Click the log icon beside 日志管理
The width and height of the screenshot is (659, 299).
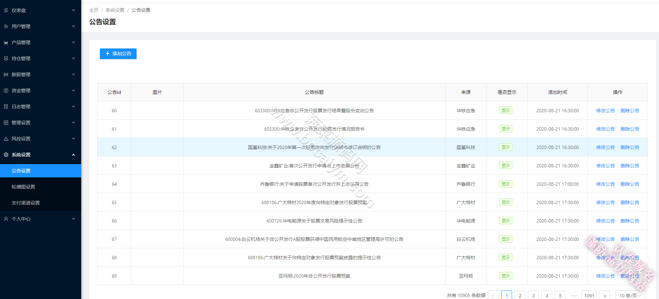pos(6,107)
